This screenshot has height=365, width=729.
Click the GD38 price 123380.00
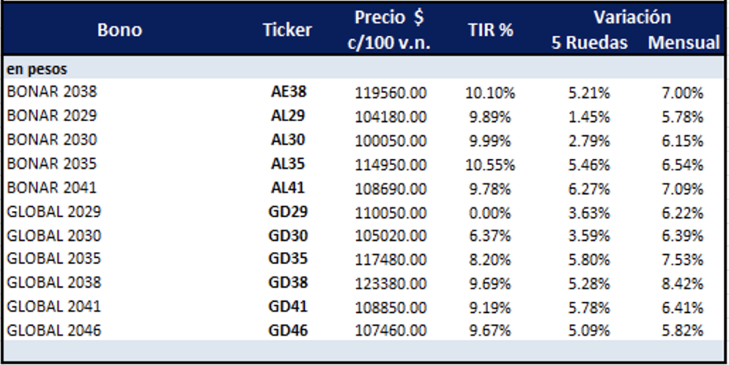(x=391, y=282)
